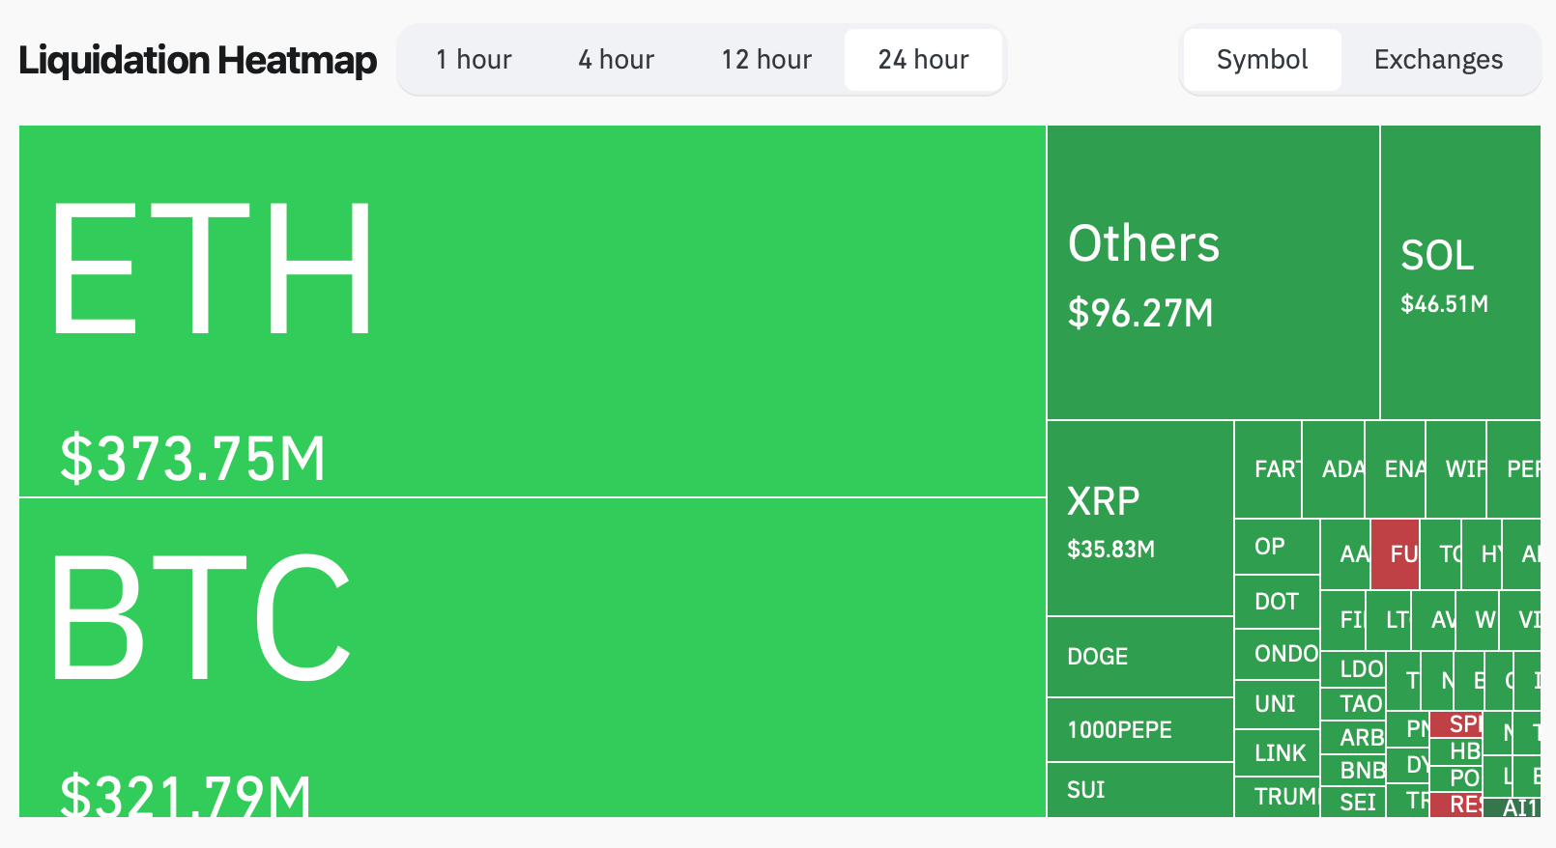The image size is (1556, 848).
Task: Select the 24 hour tab
Action: pos(923,60)
